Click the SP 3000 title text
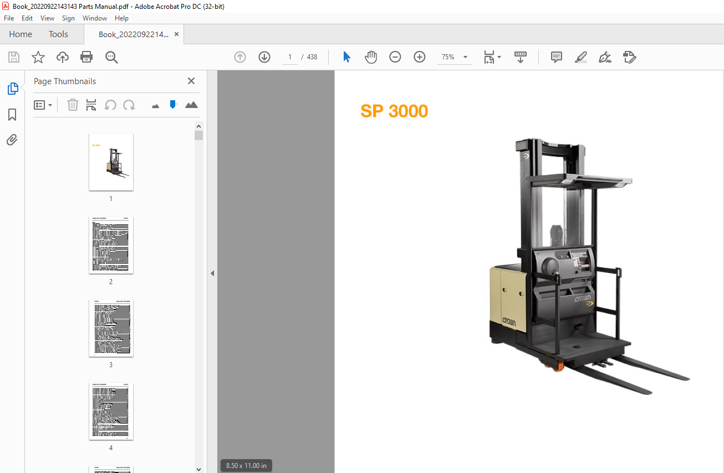The height and width of the screenshot is (473, 724). click(x=394, y=111)
